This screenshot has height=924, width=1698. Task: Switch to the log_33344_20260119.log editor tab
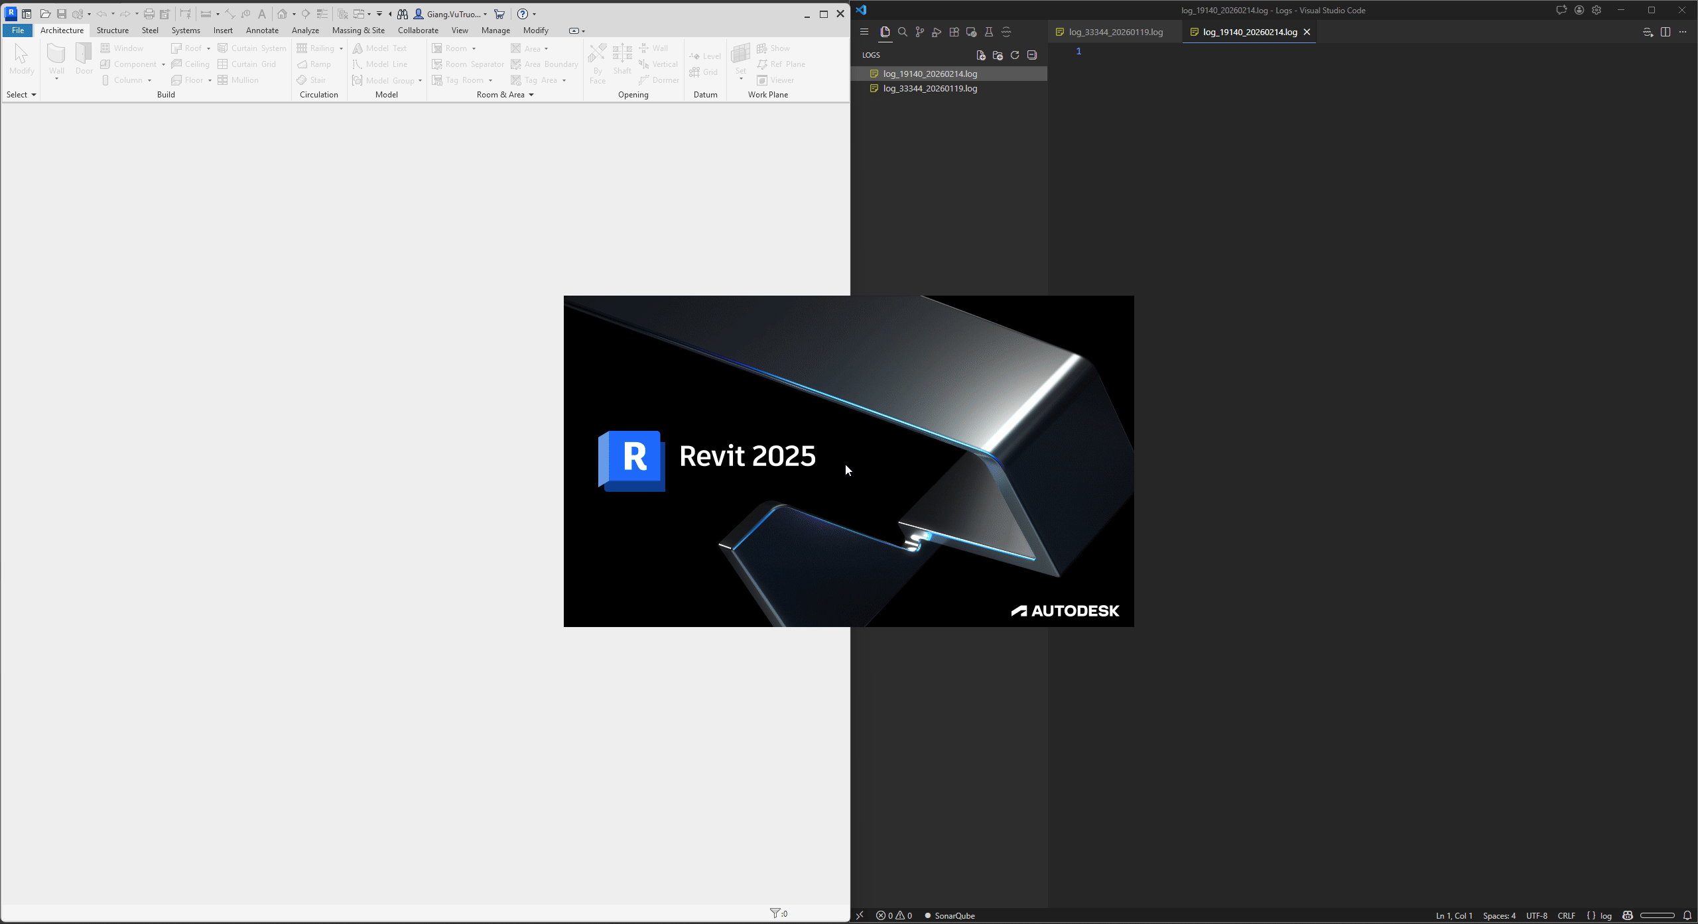tap(1116, 32)
